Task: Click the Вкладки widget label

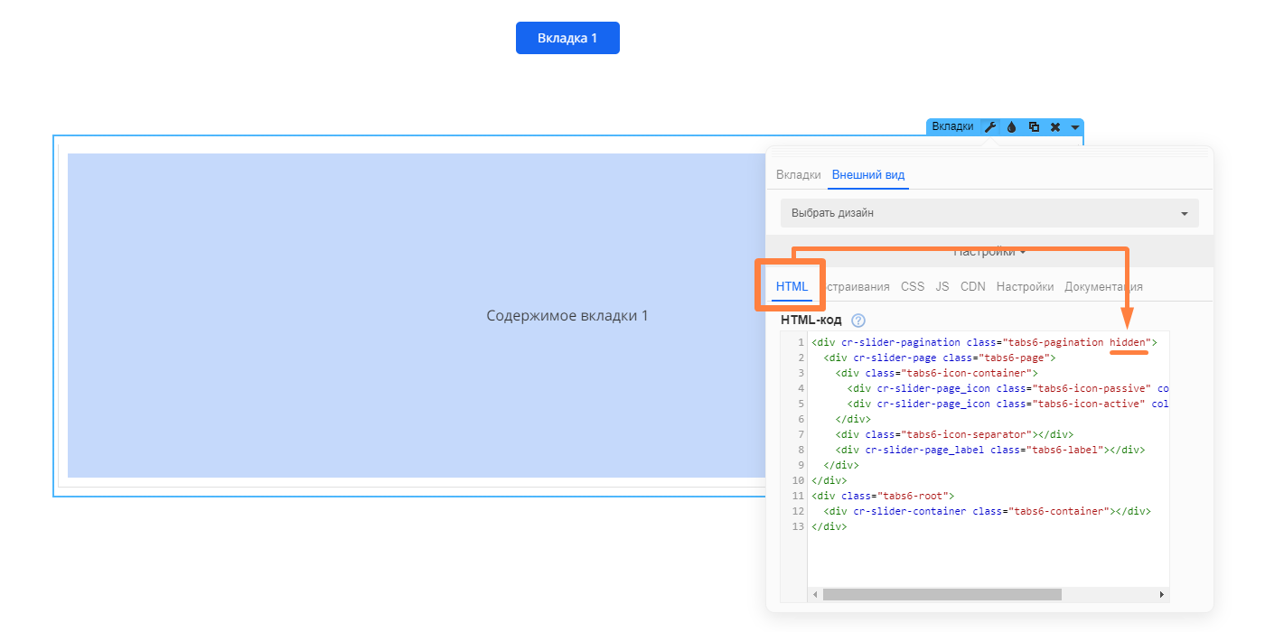Action: click(x=952, y=126)
